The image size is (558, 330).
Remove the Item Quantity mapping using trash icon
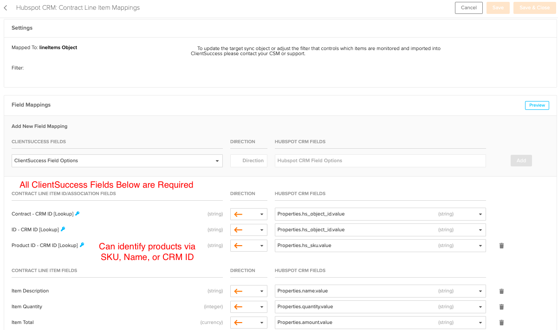[501, 307]
